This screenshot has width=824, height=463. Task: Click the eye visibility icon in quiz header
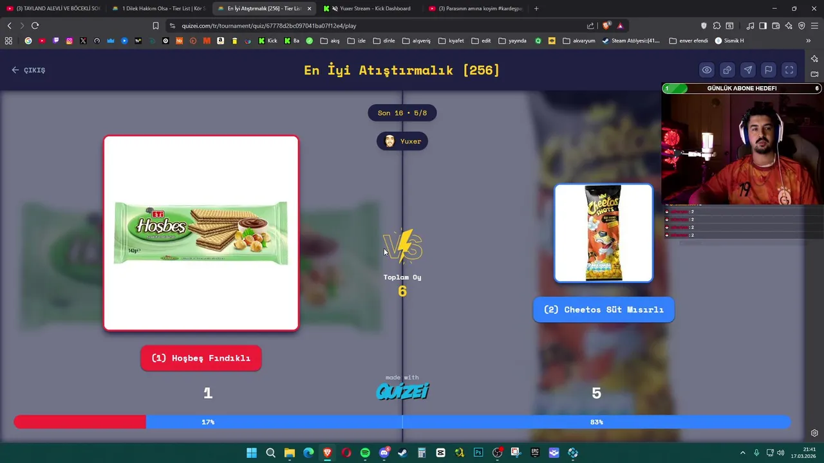click(x=707, y=70)
